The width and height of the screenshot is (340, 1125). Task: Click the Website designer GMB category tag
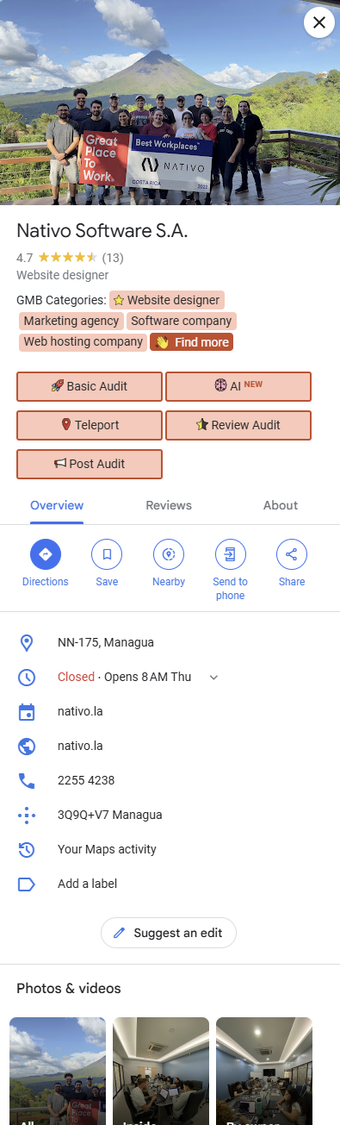(x=167, y=300)
